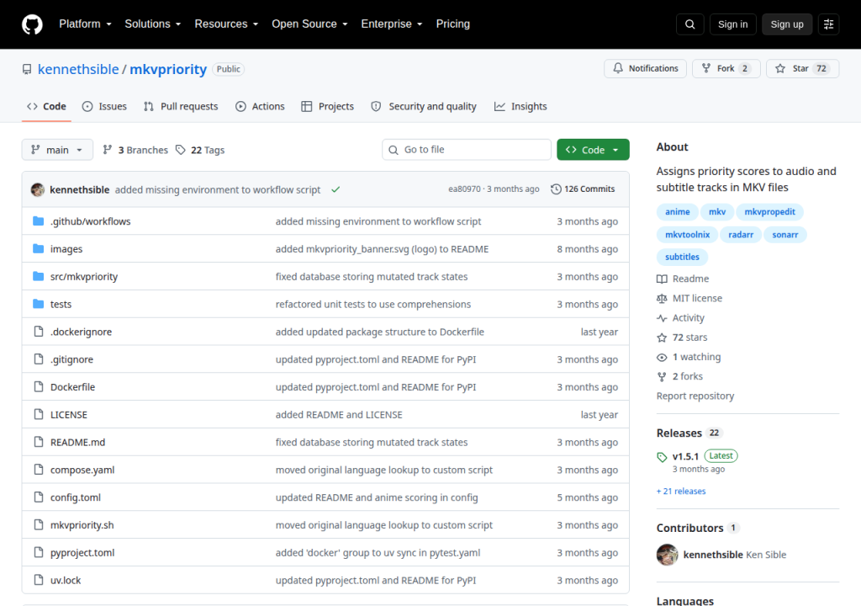Open kennethsible owner profile link
Screen dimensions: 861x606
click(x=78, y=69)
